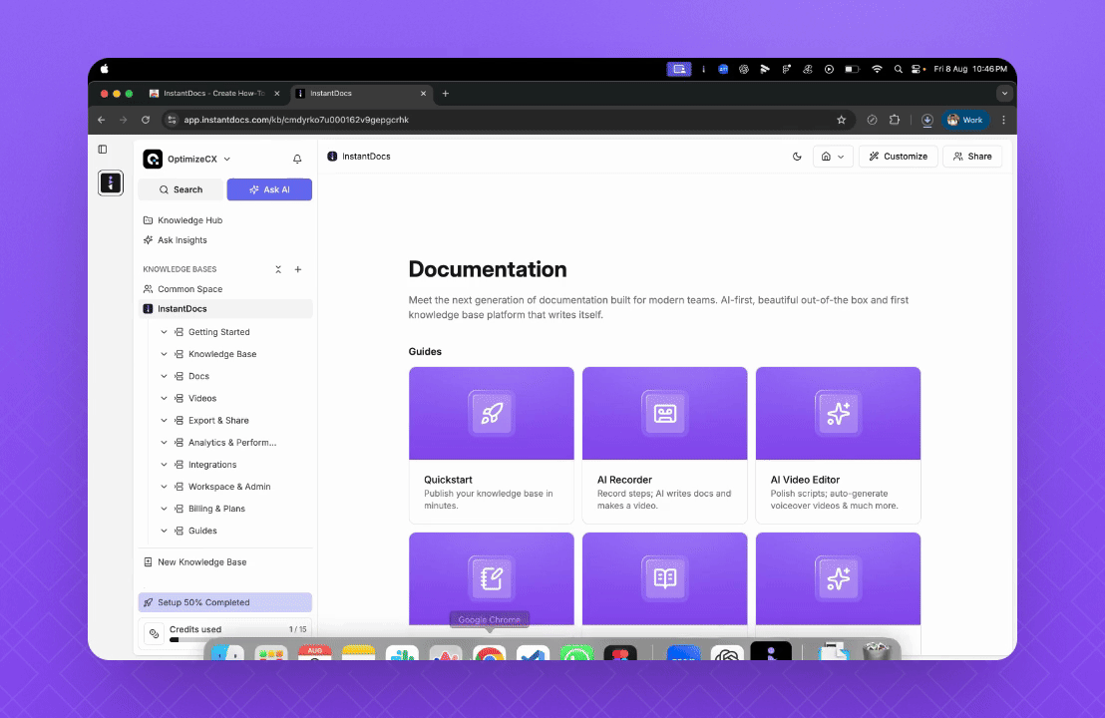The width and height of the screenshot is (1105, 718).
Task: Open the Knowledge Hub
Action: 189,220
